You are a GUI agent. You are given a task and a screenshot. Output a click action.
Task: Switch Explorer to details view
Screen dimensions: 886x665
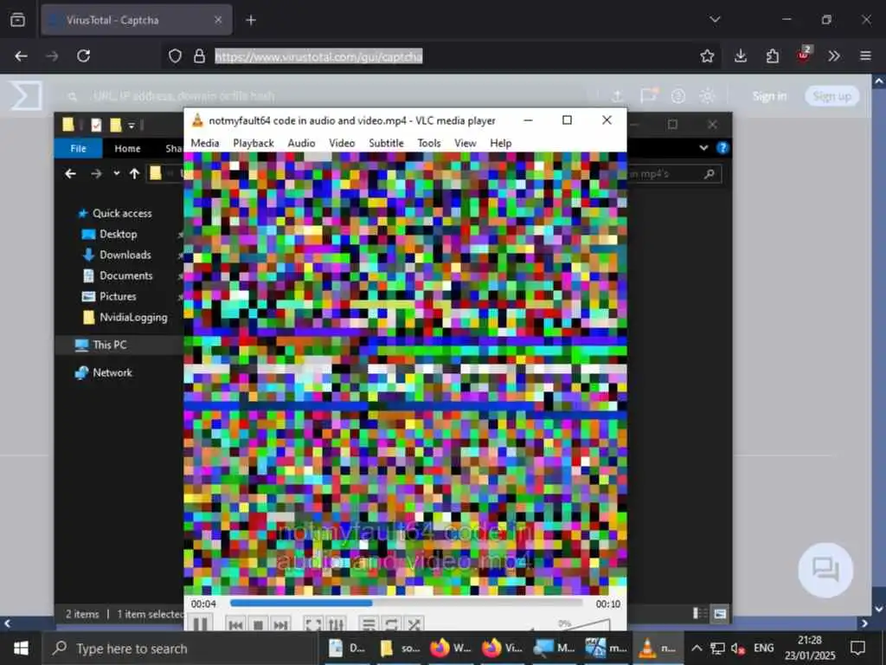[699, 614]
